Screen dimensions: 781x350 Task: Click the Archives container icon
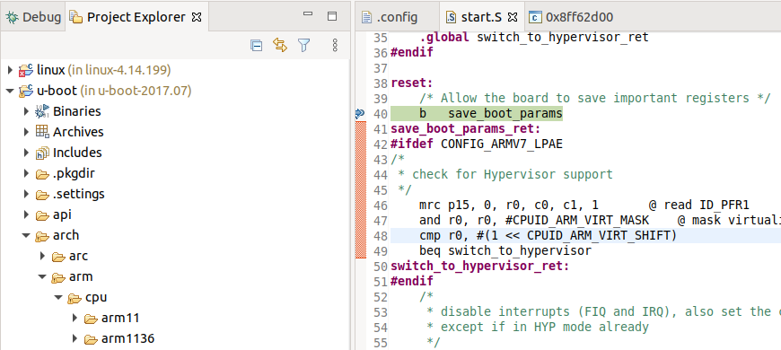point(42,132)
